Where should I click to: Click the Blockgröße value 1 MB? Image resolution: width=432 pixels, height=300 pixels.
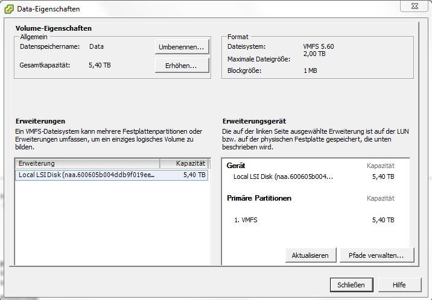pyautogui.click(x=310, y=70)
